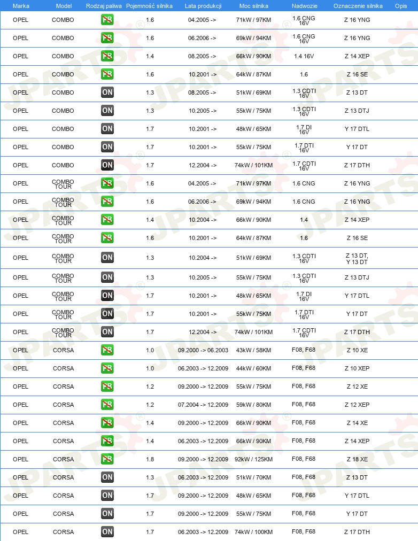This screenshot has width=418, height=541.
Task: Click the Lata produkcji column header
Action: pos(203,6)
